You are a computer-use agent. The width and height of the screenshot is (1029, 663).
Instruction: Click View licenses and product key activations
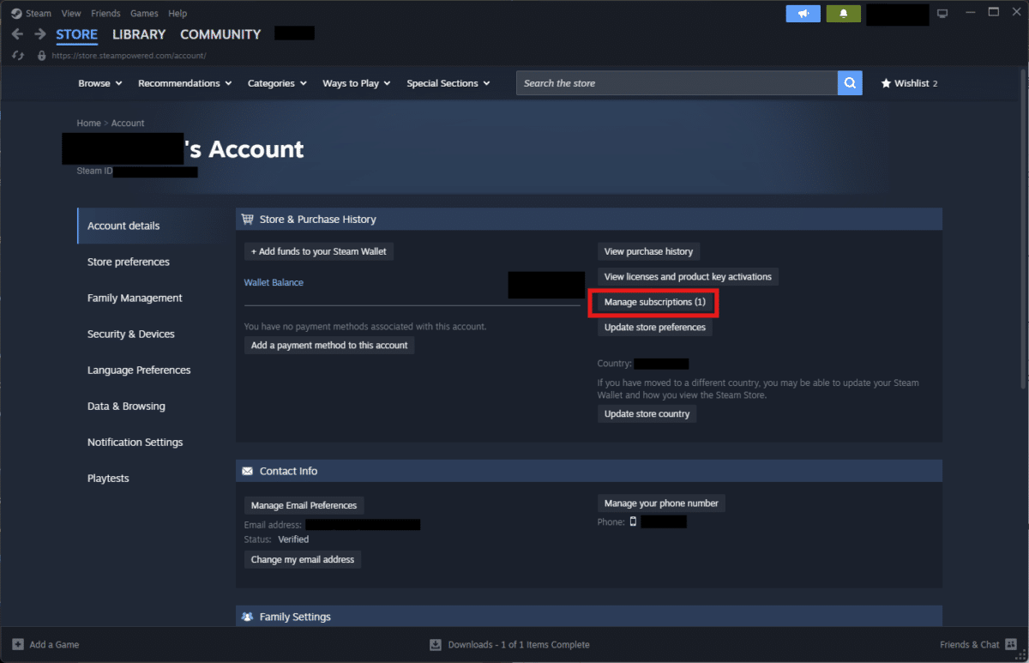pyautogui.click(x=688, y=276)
